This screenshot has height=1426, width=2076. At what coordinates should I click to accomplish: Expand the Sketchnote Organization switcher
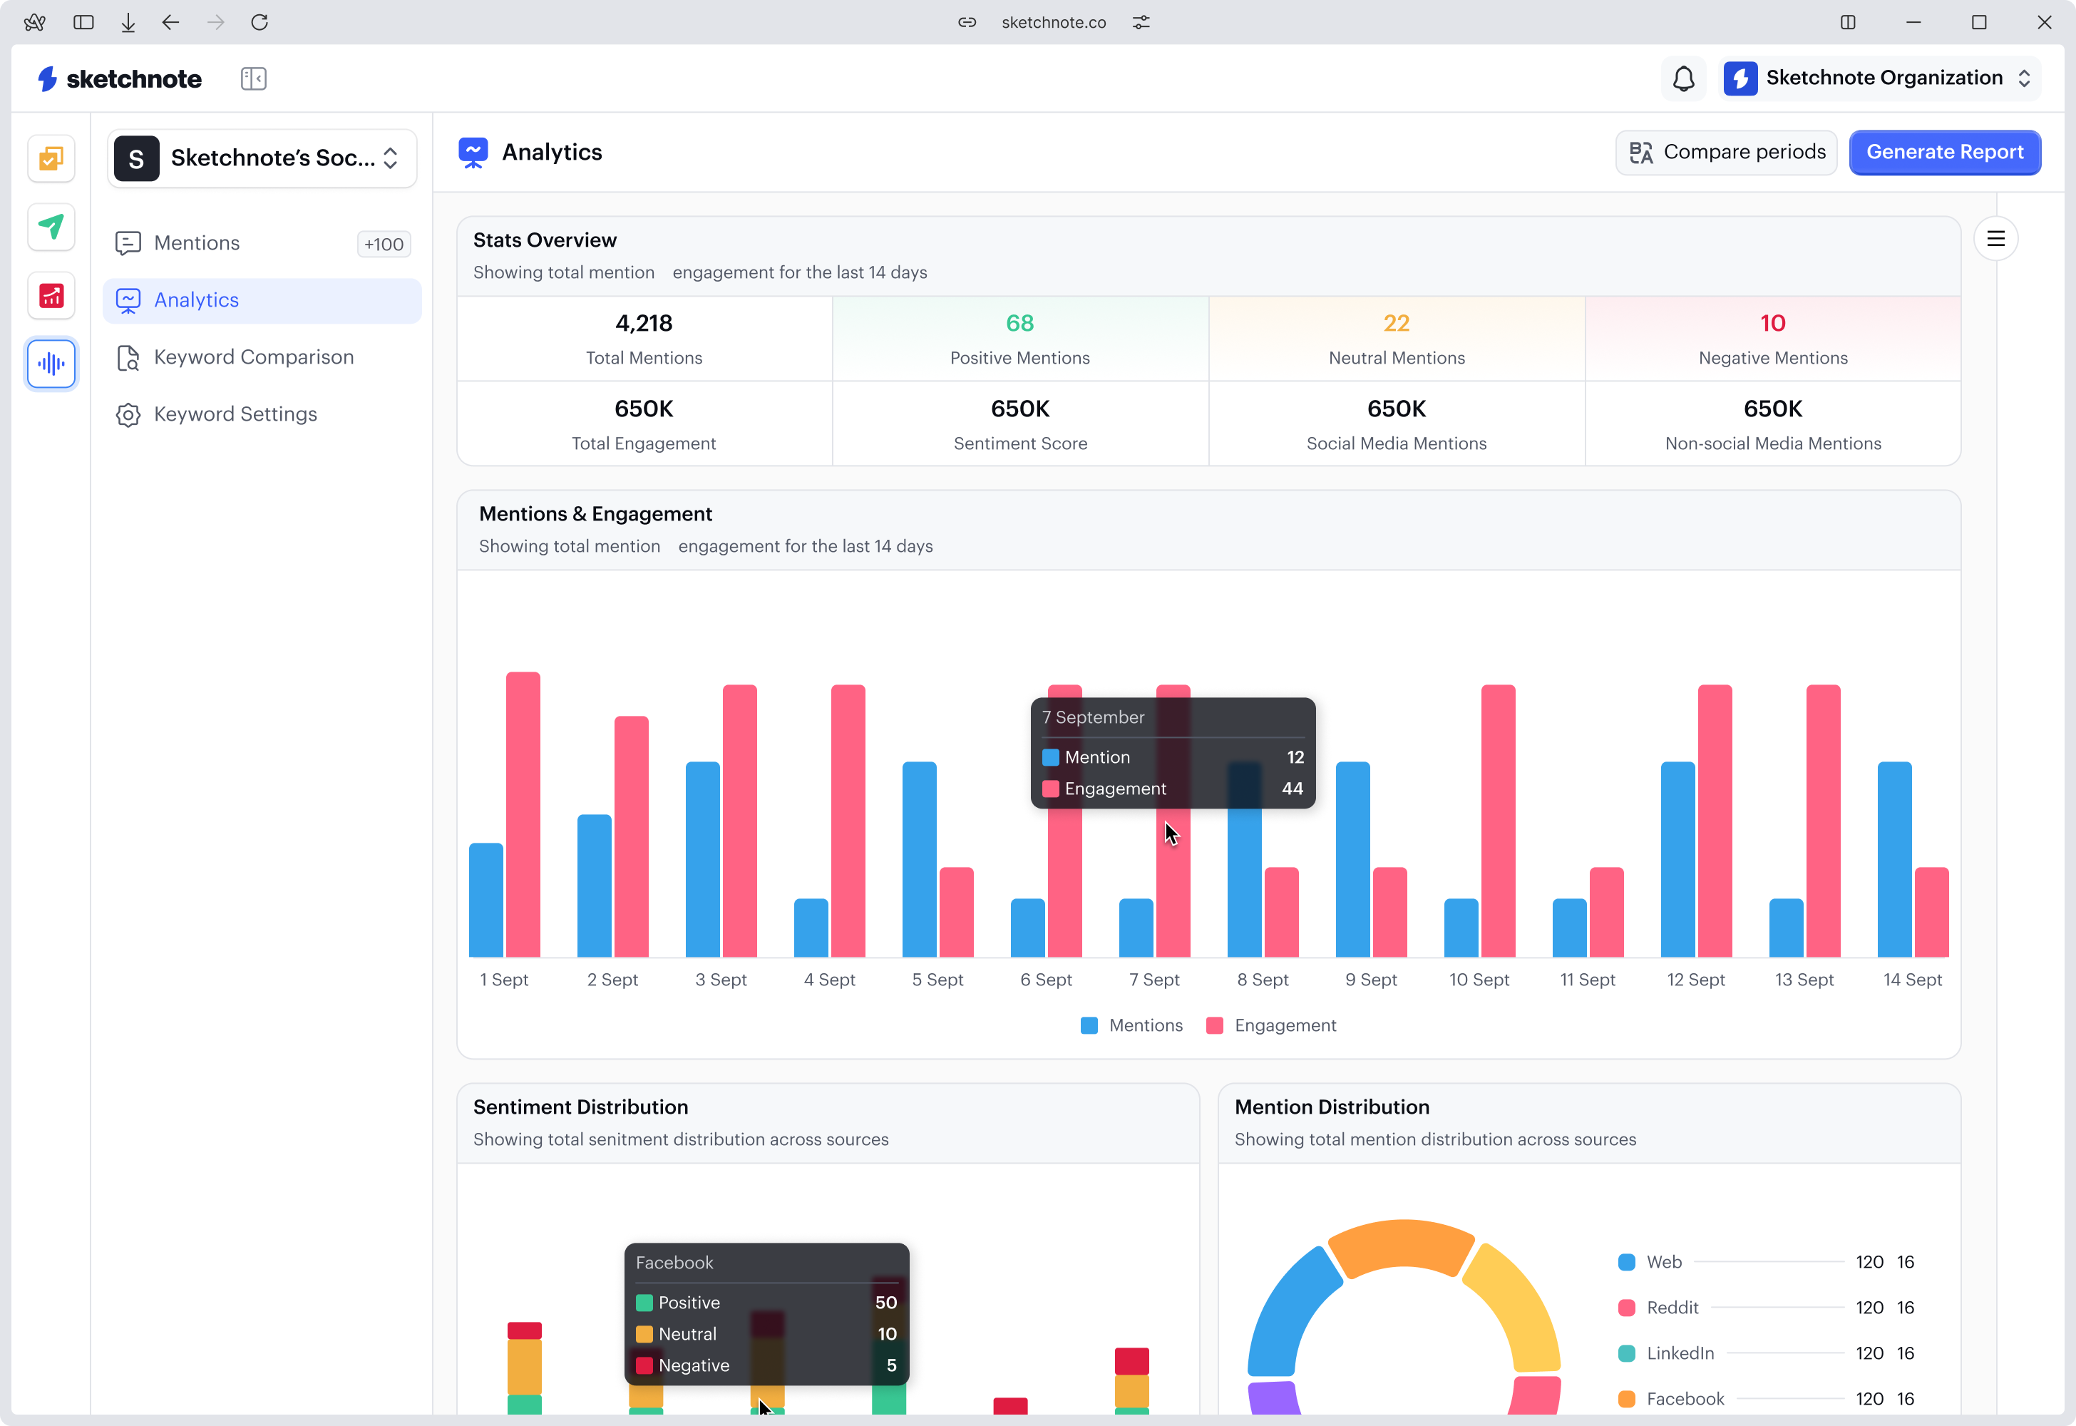[x=1881, y=78]
